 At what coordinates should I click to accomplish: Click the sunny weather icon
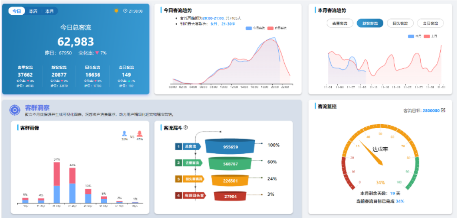tap(116, 11)
